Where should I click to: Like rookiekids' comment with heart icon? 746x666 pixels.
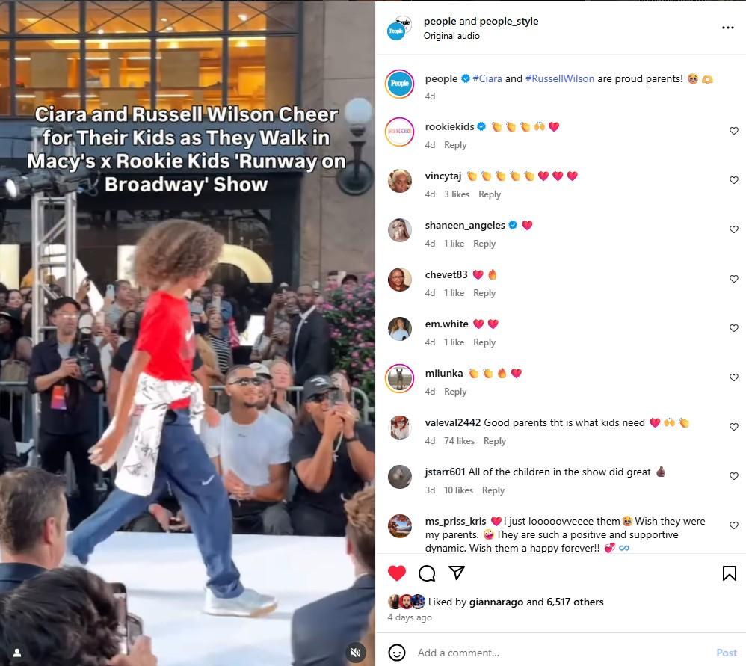coord(733,131)
